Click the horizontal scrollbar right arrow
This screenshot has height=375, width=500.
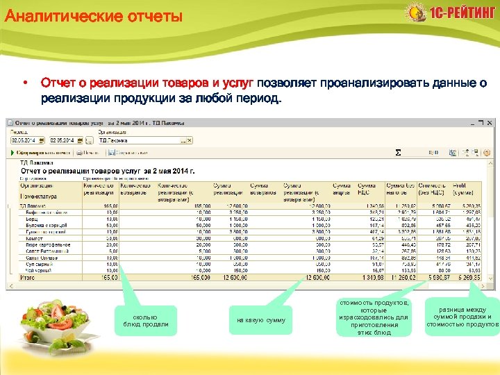pyautogui.click(x=483, y=286)
